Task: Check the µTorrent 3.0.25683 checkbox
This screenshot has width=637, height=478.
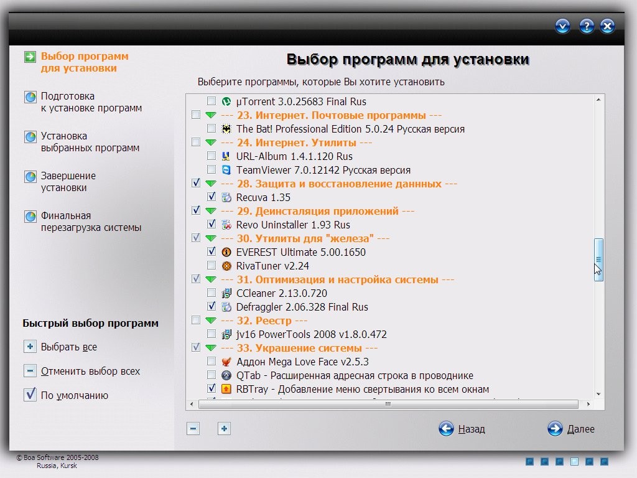Action: pyautogui.click(x=212, y=101)
